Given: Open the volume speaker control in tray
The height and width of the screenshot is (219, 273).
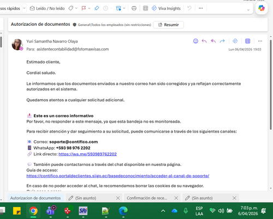Looking at the screenshot, I should point(221,211).
